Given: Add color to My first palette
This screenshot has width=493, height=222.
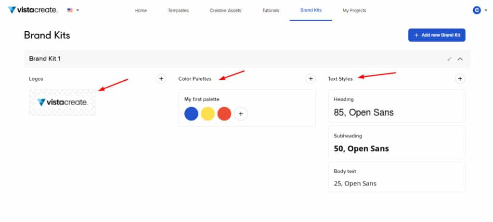Looking at the screenshot, I should tap(241, 114).
